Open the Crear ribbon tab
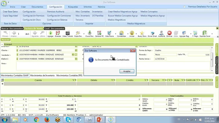Viewport: 219px width, 123px height. click(23, 7)
